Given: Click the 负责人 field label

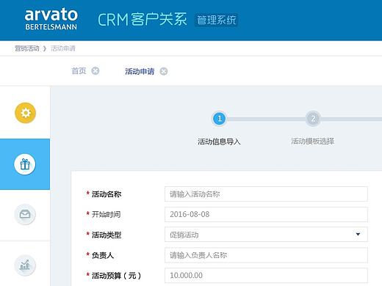Looking at the screenshot, I should pyautogui.click(x=103, y=255).
